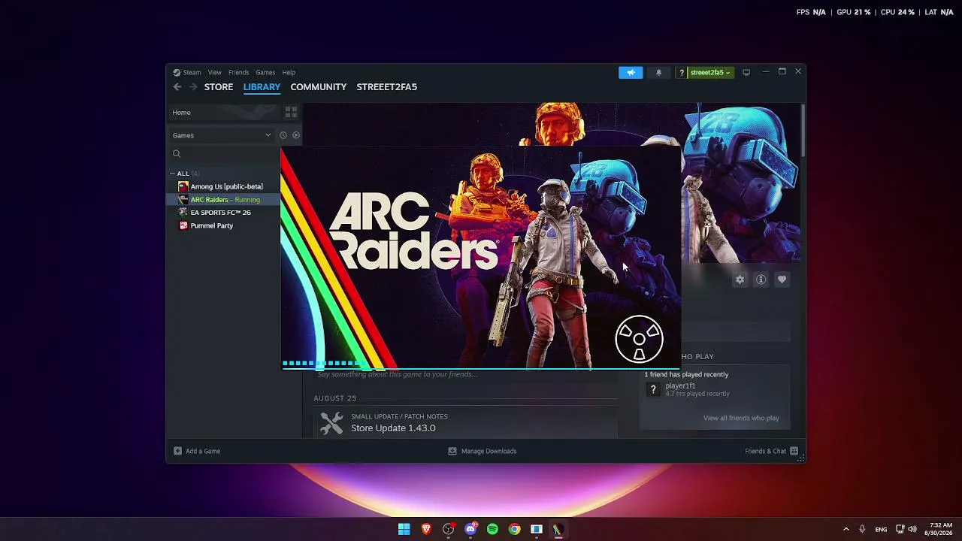Screen dimensions: 962x541
Task: Switch to collections grid view
Action: (291, 113)
